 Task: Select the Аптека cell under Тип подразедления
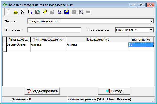(x=48, y=44)
